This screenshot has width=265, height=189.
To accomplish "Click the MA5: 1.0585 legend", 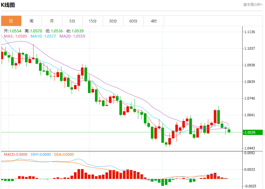I will tap(15, 36).
